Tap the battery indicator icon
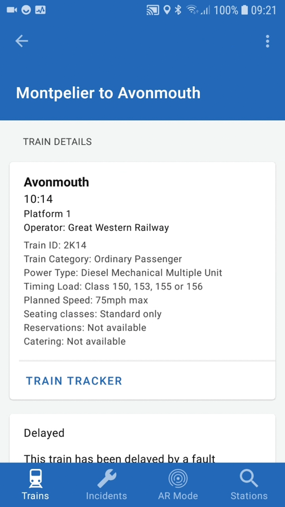The height and width of the screenshot is (507, 285). tap(245, 10)
